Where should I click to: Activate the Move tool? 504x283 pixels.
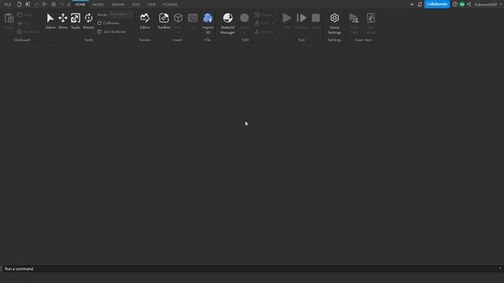(x=63, y=21)
